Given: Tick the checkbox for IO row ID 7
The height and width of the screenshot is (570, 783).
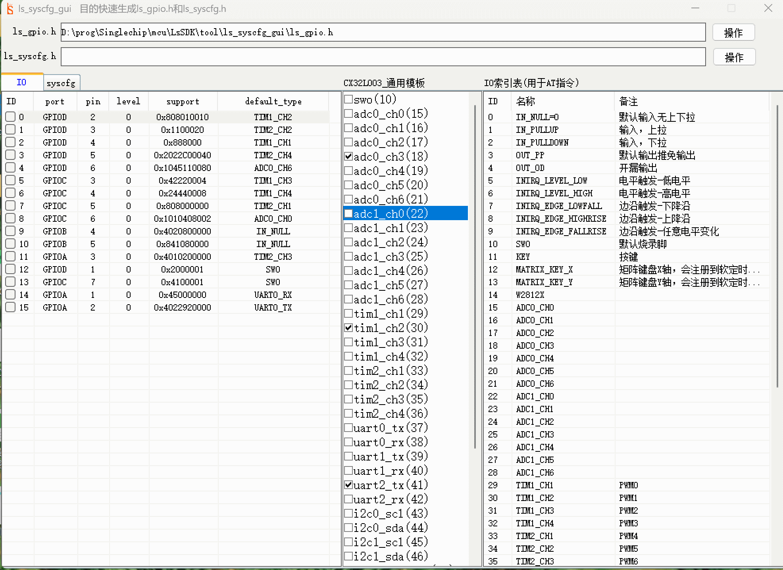Looking at the screenshot, I should pyautogui.click(x=11, y=205).
